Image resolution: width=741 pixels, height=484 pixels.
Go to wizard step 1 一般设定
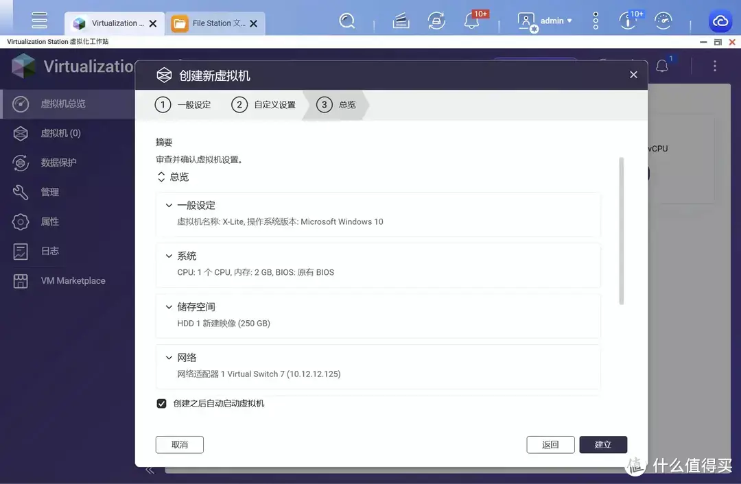tap(183, 105)
